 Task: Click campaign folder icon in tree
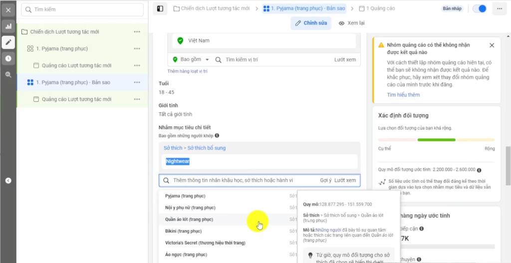(24, 32)
